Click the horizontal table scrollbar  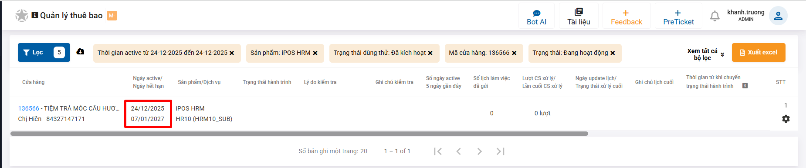tap(299, 134)
